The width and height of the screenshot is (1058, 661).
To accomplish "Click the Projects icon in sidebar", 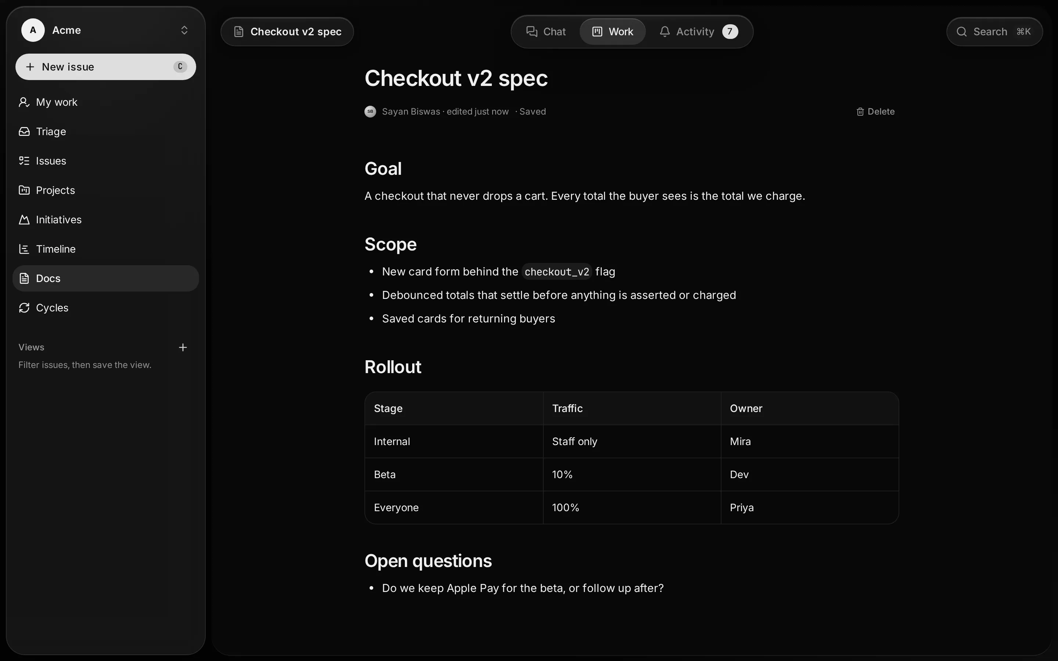I will [x=25, y=190].
